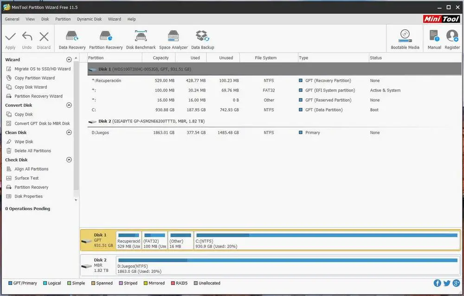Click the Recuperació 529 MB block in disk map
The image size is (464, 296).
(129, 240)
